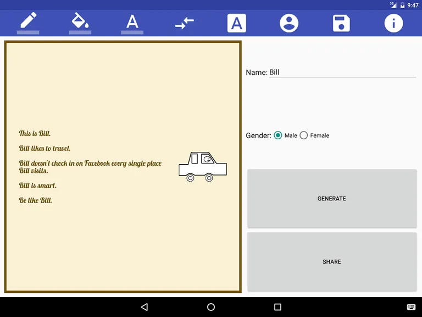This screenshot has height=317, width=422.
Task: Save the image with floppy disk icon
Action: [341, 23]
